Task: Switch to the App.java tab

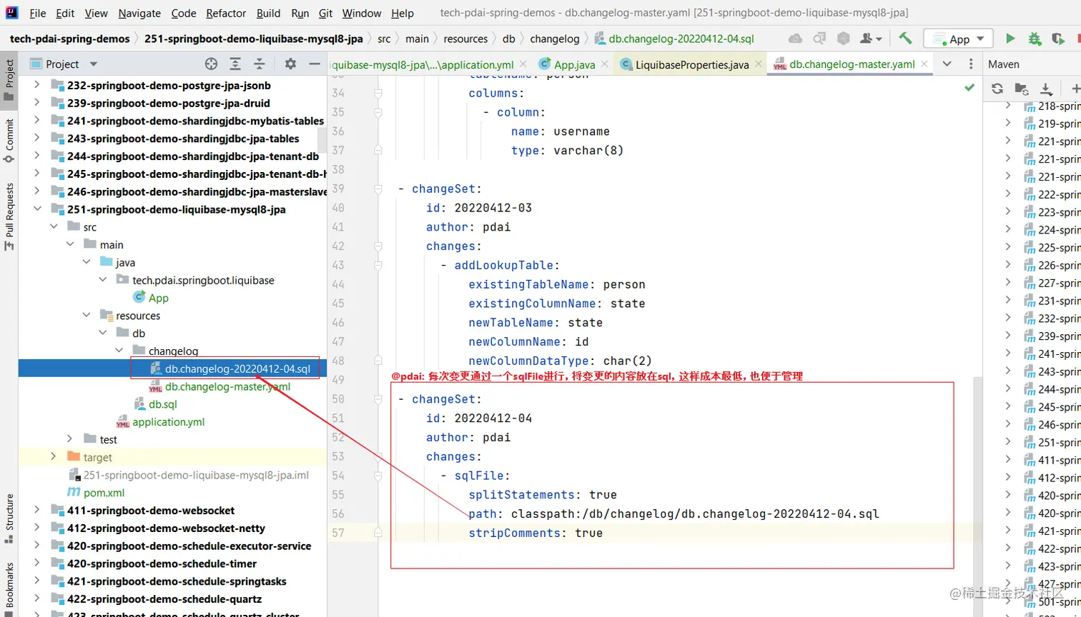Action: (574, 64)
